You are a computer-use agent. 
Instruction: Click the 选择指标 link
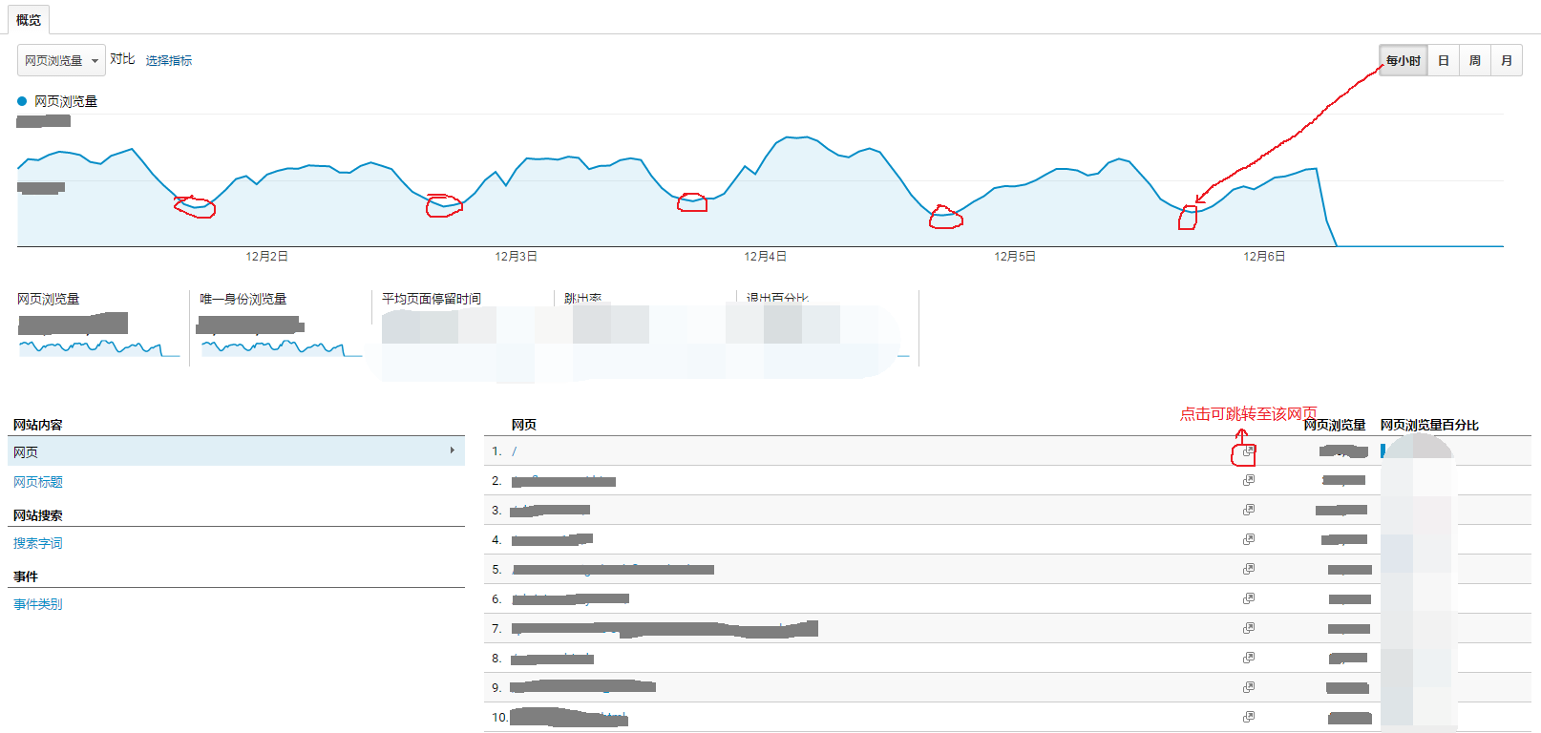(169, 60)
